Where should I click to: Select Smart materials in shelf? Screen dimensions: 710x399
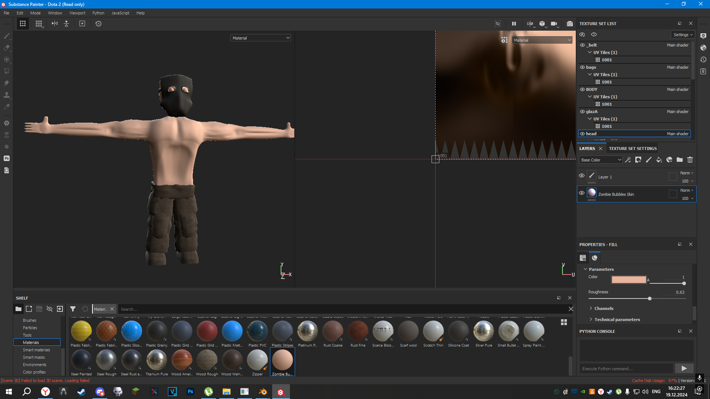click(x=36, y=350)
